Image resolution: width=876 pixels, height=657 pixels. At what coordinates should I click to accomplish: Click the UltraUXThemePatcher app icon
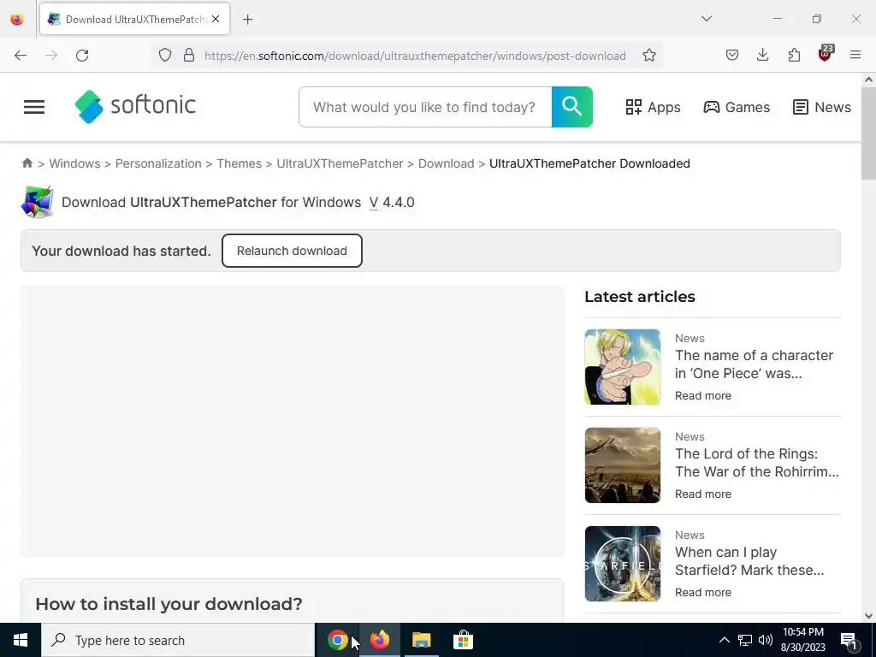(x=38, y=202)
